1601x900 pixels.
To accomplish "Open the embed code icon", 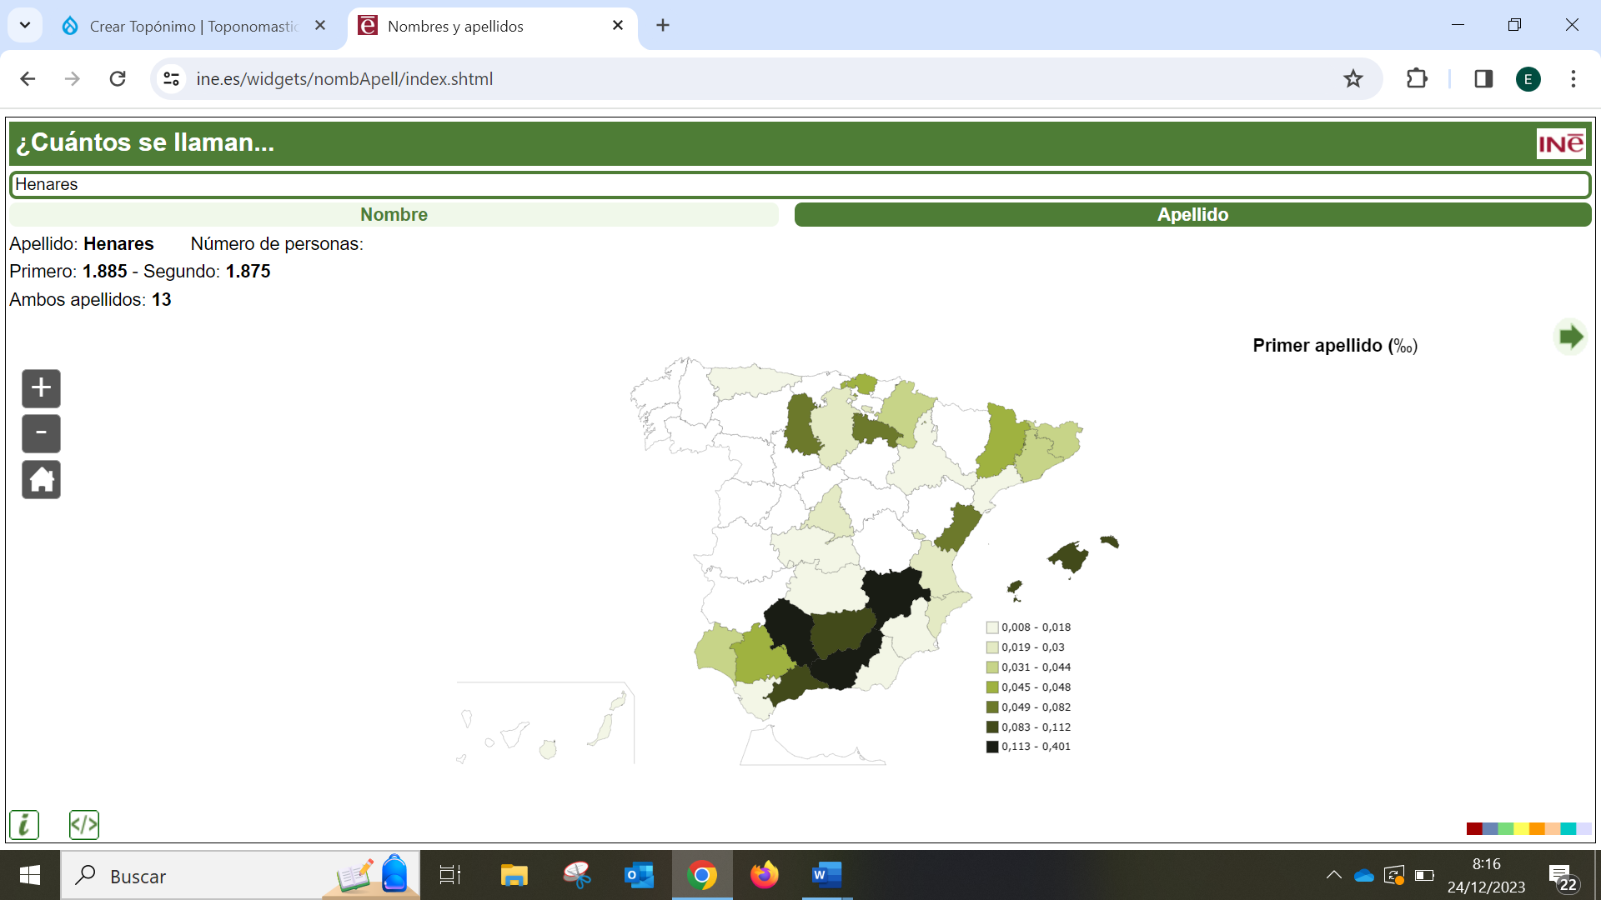I will click(x=83, y=824).
